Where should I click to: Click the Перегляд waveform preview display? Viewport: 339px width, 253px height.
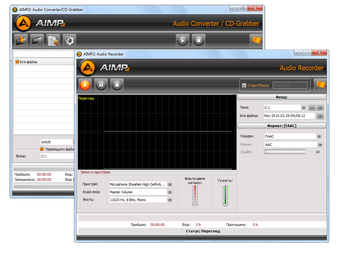tap(157, 132)
